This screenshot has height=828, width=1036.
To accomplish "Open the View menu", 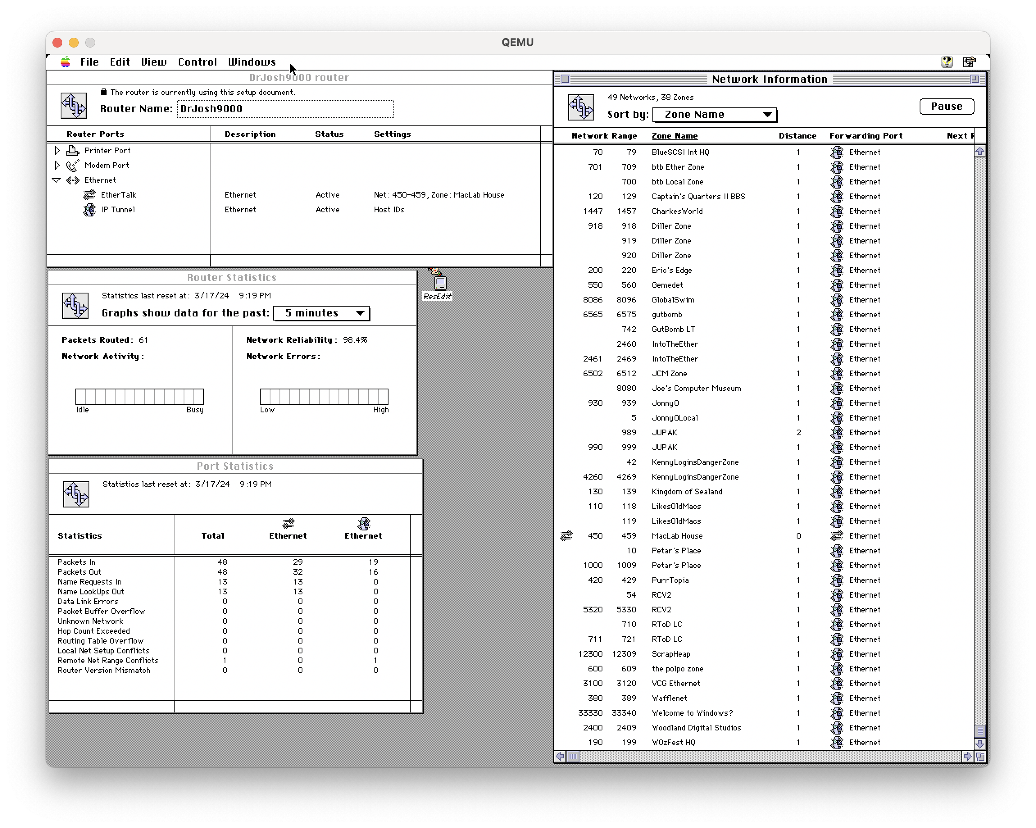I will point(154,62).
